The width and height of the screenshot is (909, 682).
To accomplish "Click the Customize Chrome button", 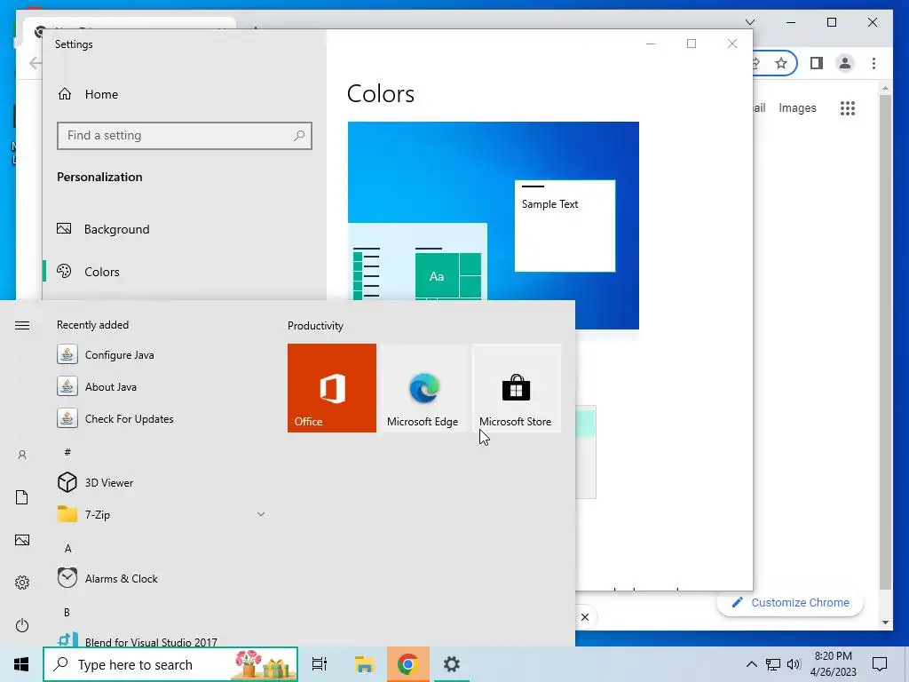I will click(x=790, y=603).
